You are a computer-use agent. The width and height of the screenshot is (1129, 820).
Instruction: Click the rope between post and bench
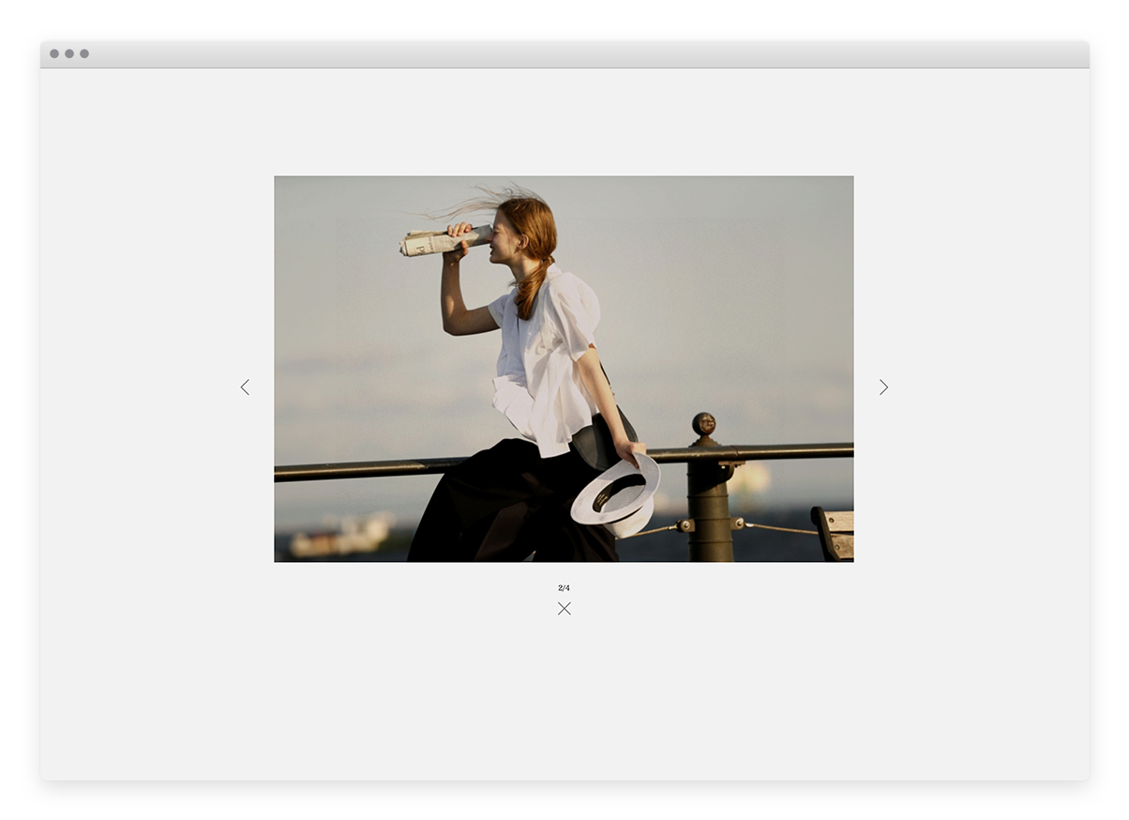point(776,527)
